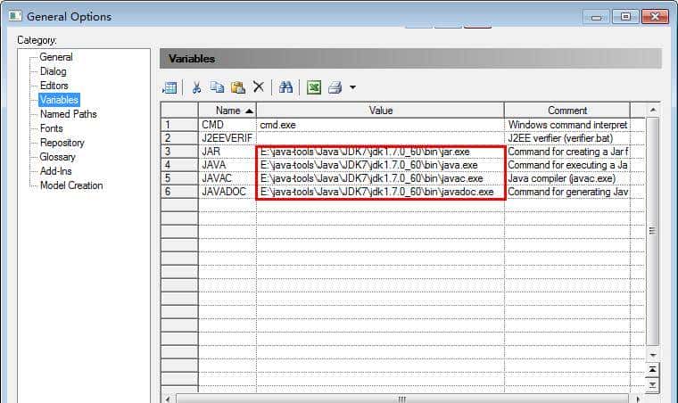Click the Print icon in toolbar

335,87
